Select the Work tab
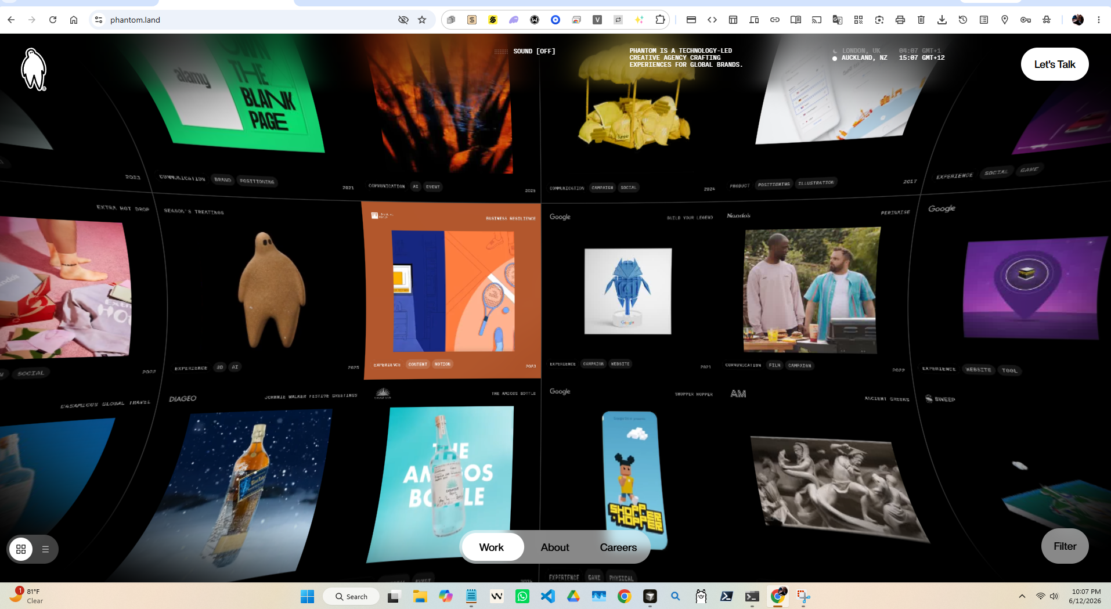1111x609 pixels. click(x=492, y=547)
